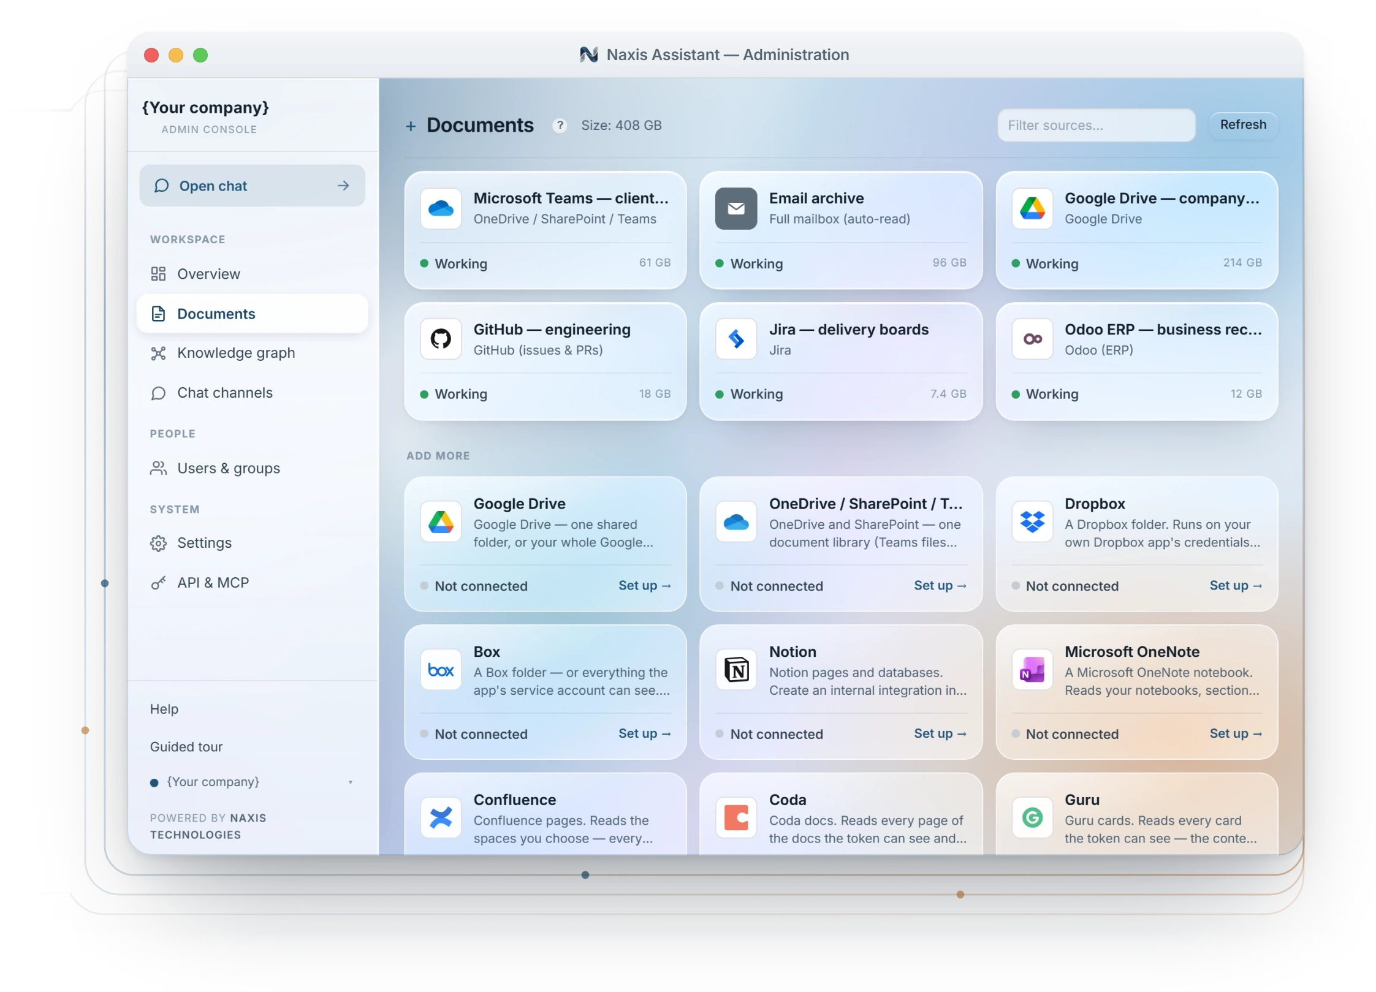Click the macOS green zoom window button

[x=200, y=55]
